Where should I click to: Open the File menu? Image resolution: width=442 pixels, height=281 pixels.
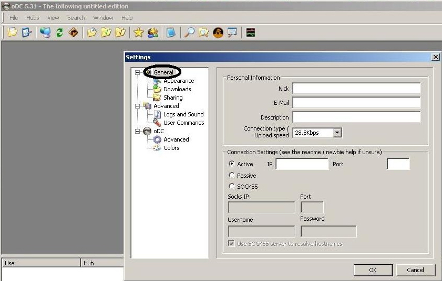[x=14, y=18]
